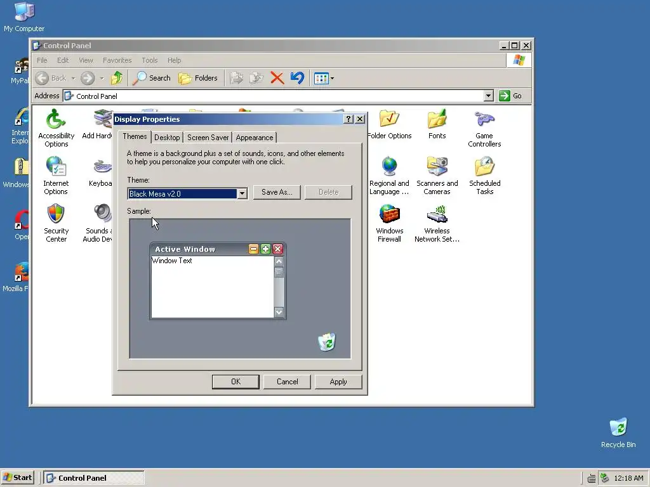The width and height of the screenshot is (650, 487).
Task: Click the Forward navigation button
Action: (x=88, y=78)
